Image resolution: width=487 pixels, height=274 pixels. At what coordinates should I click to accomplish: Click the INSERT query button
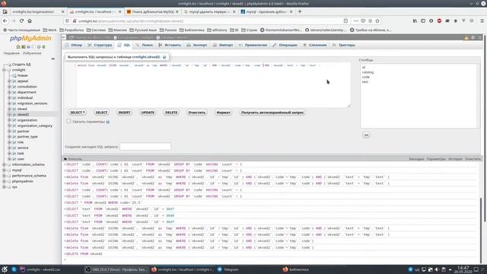click(124, 113)
